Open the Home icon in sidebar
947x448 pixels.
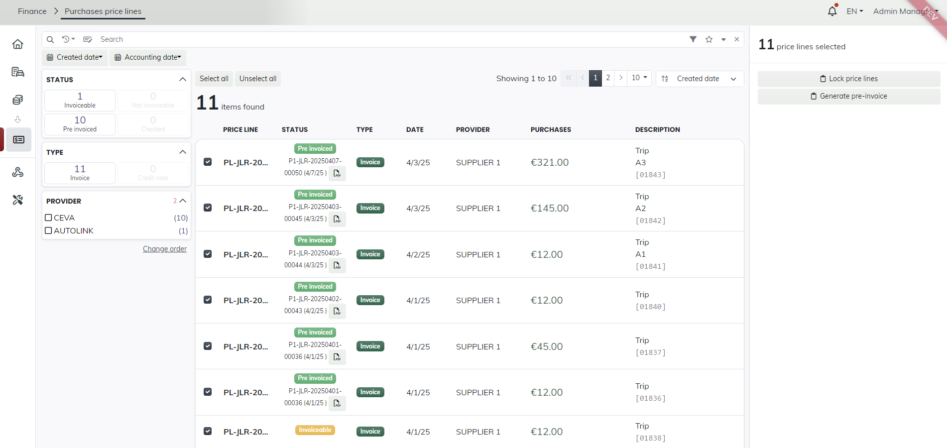coord(18,44)
